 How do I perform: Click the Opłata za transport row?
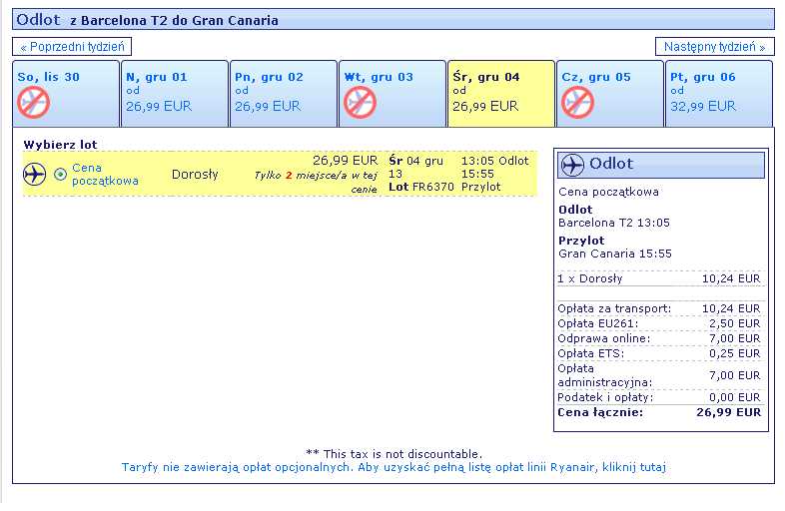click(659, 308)
